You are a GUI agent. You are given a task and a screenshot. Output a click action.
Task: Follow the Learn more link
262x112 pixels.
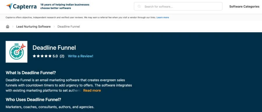pos(162,17)
